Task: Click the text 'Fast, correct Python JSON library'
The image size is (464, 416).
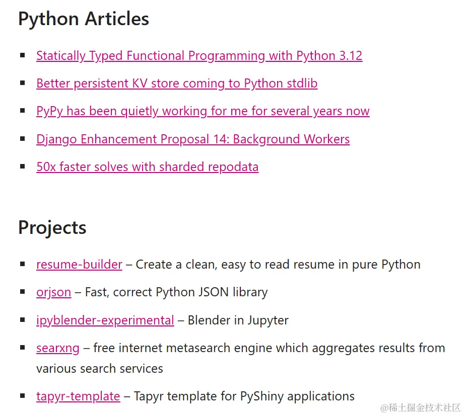Action: pyautogui.click(x=176, y=292)
